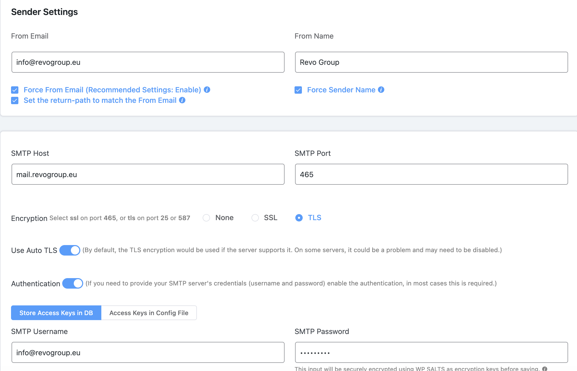The image size is (577, 371).
Task: Disable the Use Auto TLS switch
Action: pyautogui.click(x=70, y=250)
